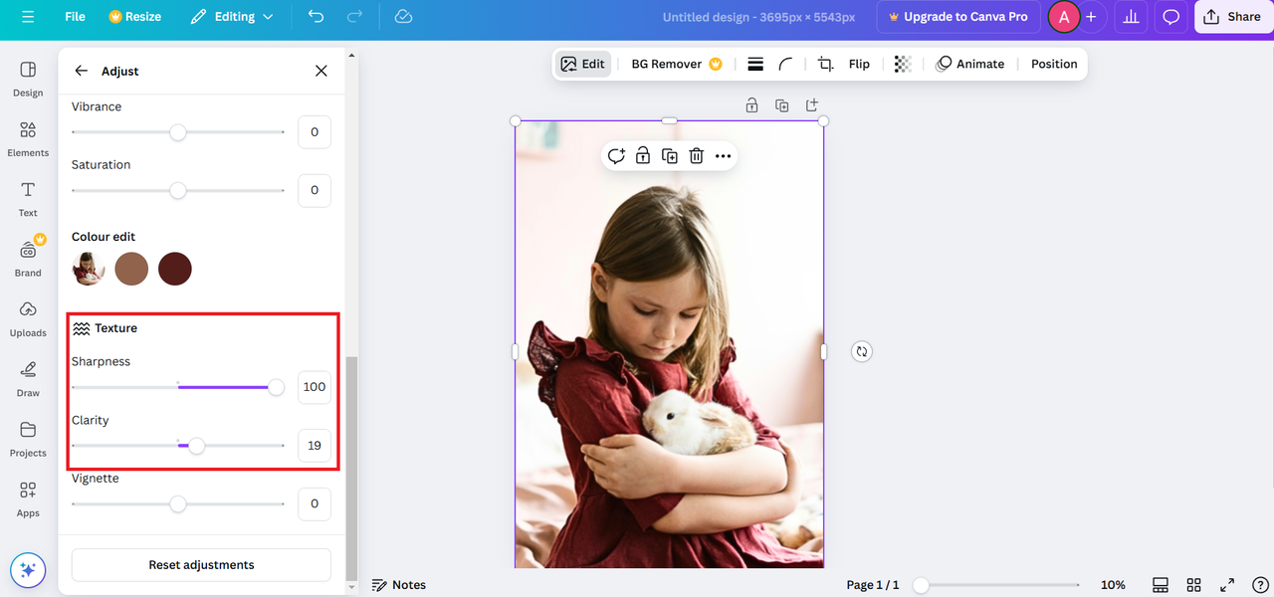Open the comments panel icon

pos(1171,17)
